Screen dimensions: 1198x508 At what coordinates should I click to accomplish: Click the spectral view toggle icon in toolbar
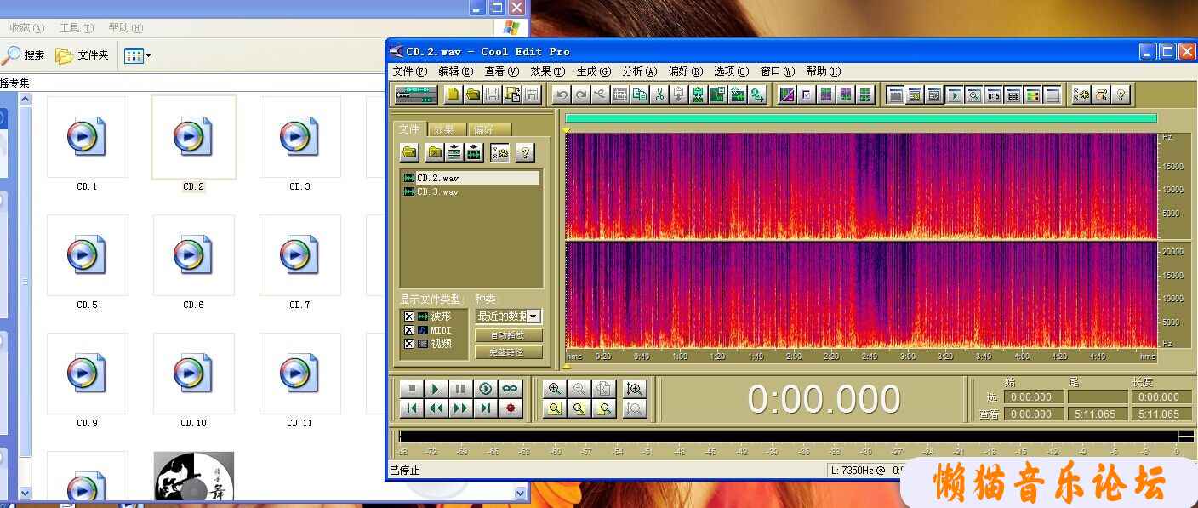(x=787, y=94)
